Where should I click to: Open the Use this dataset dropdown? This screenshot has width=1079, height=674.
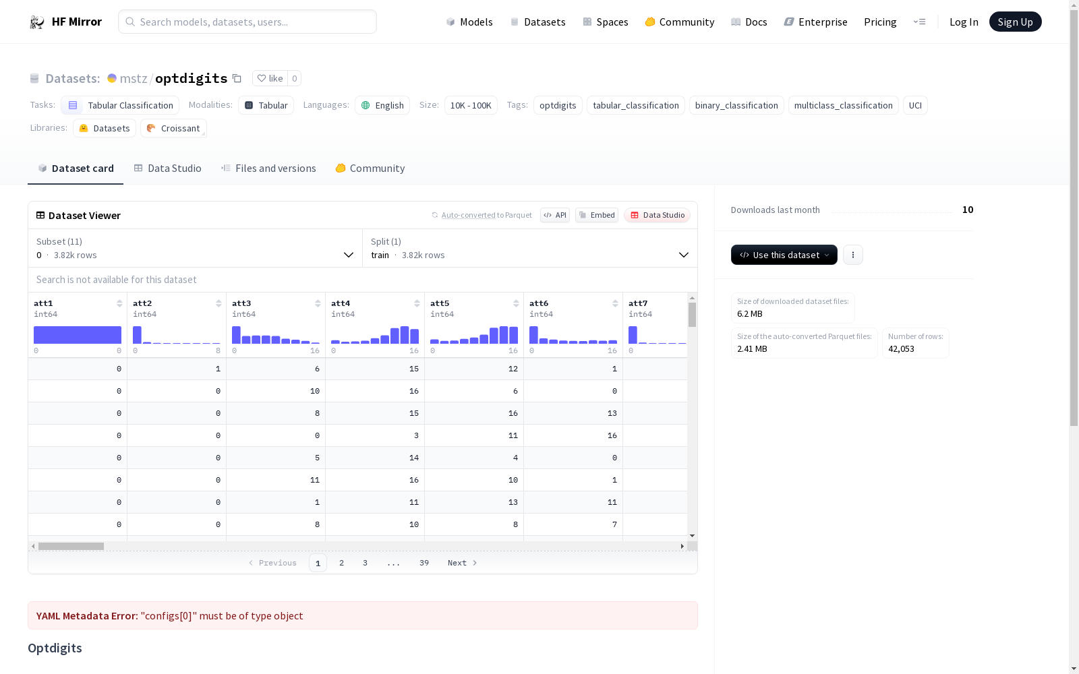(784, 255)
